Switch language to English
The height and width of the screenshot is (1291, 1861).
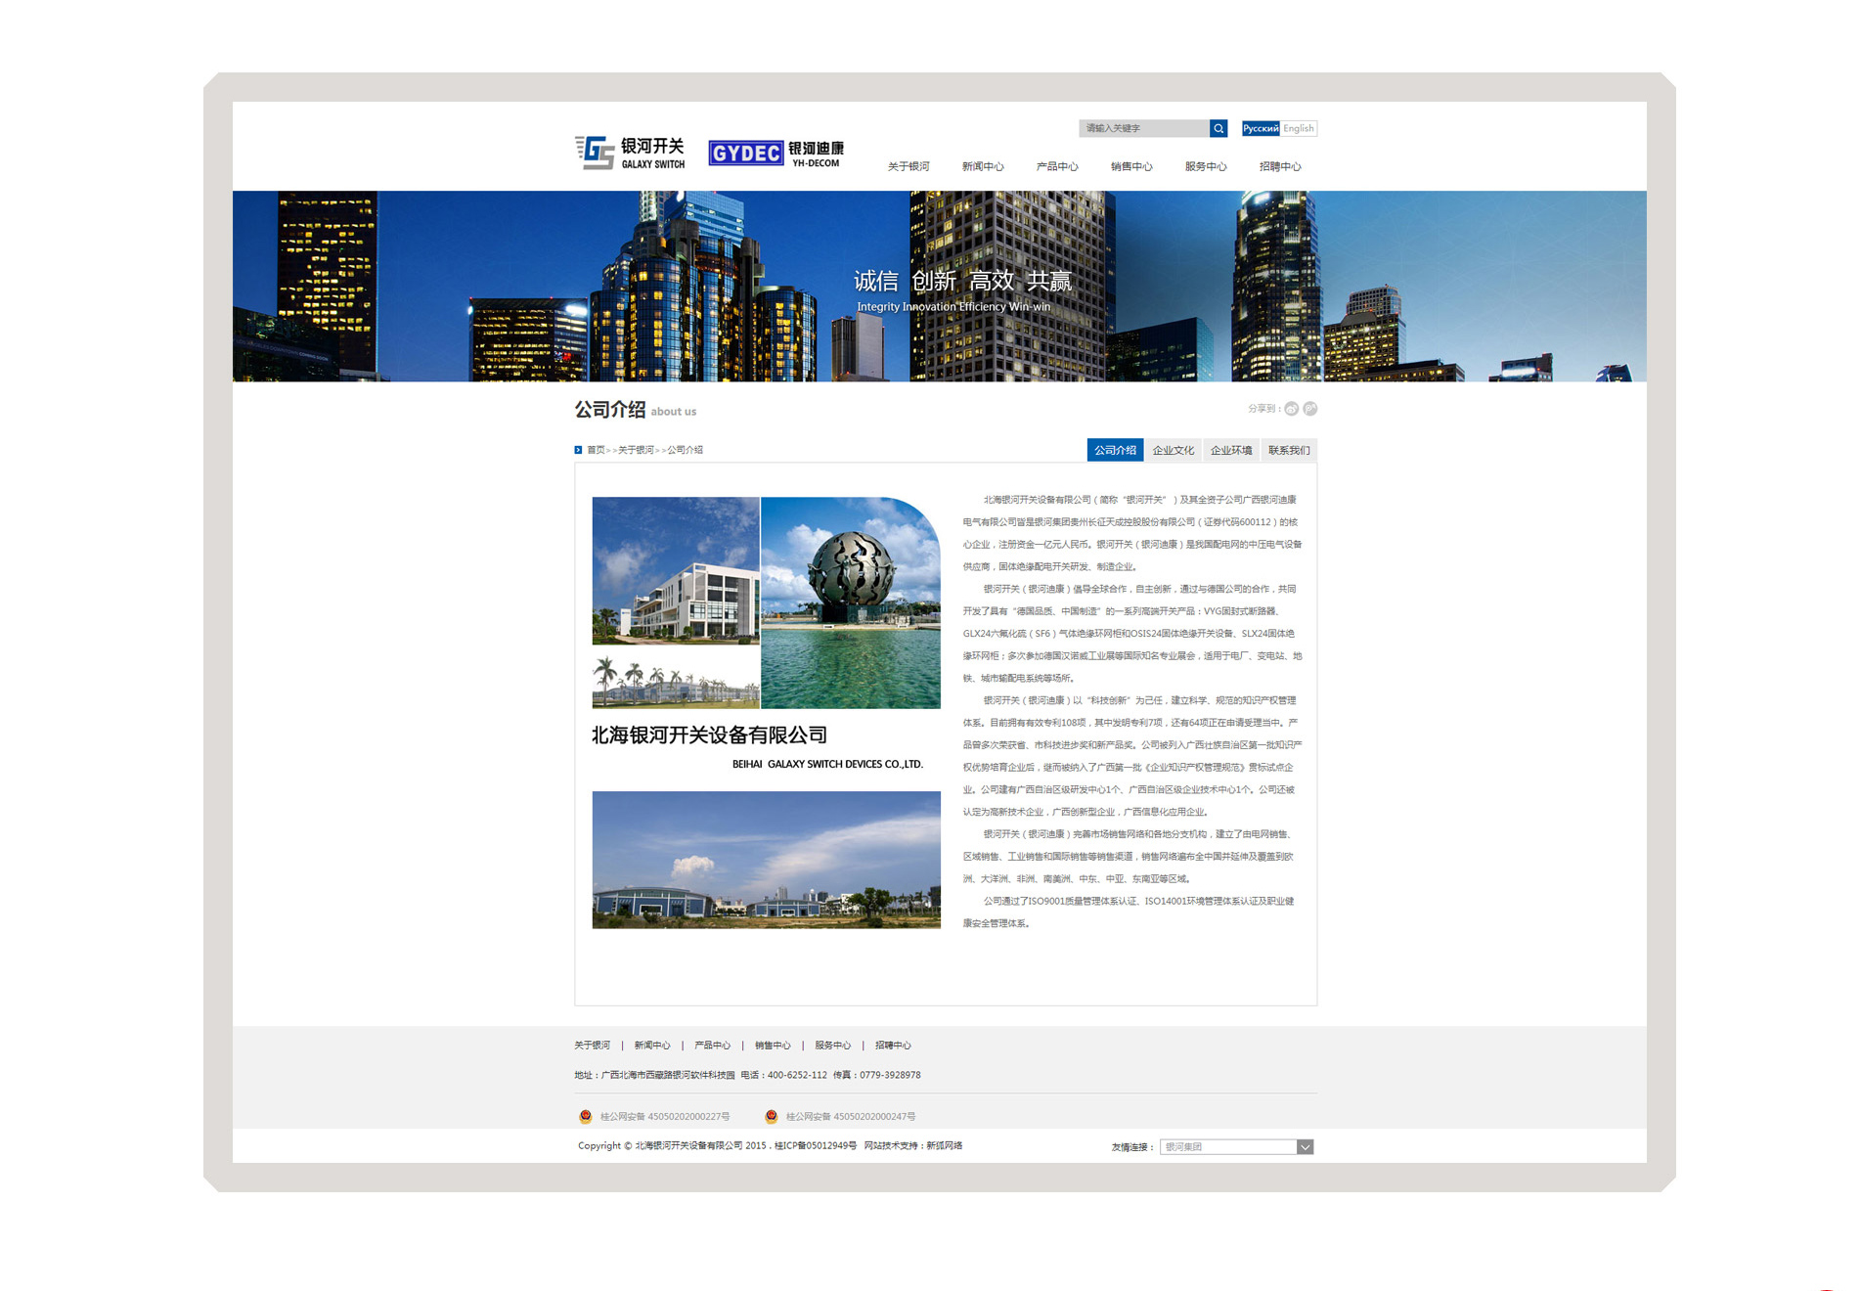point(1299,128)
